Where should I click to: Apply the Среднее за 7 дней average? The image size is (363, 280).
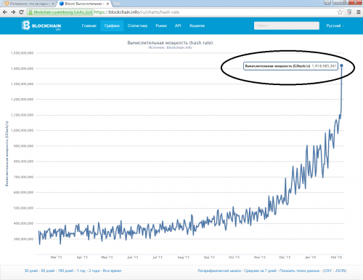coord(260,271)
